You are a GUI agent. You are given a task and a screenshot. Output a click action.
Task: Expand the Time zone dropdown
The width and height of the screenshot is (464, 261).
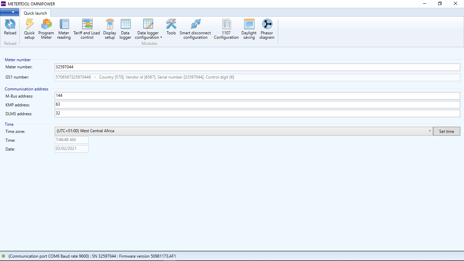tap(430, 131)
